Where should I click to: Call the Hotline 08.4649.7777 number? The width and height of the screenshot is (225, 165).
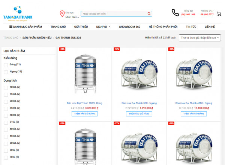point(207,15)
